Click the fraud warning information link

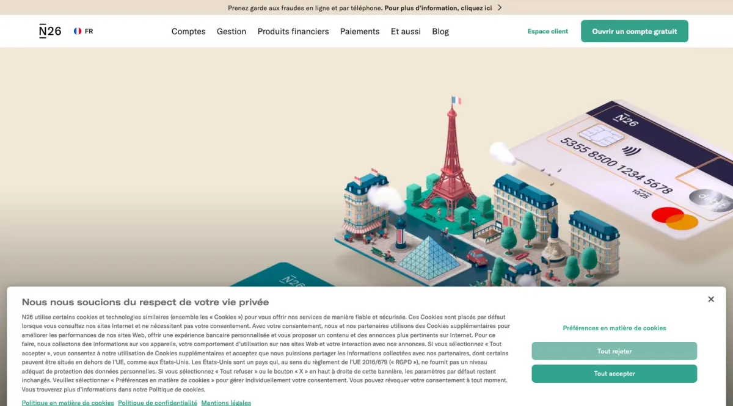[x=438, y=8]
